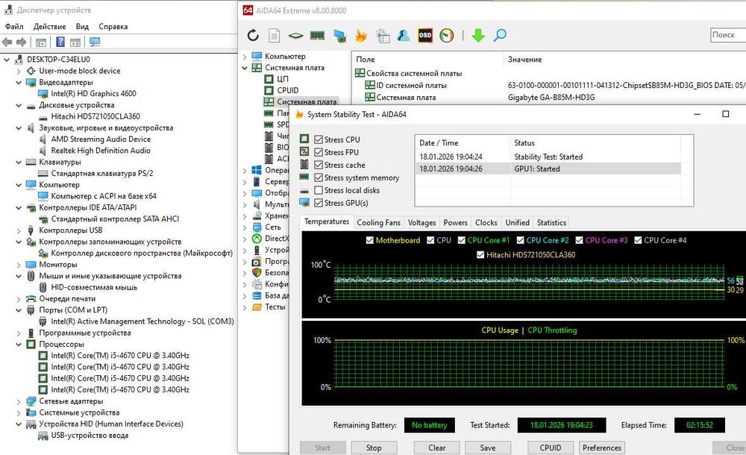Click the Stop button in stability test
This screenshot has height=455, width=746.
pyautogui.click(x=374, y=448)
